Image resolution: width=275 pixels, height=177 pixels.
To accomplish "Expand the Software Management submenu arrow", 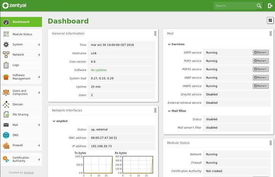I will [x=39, y=77].
